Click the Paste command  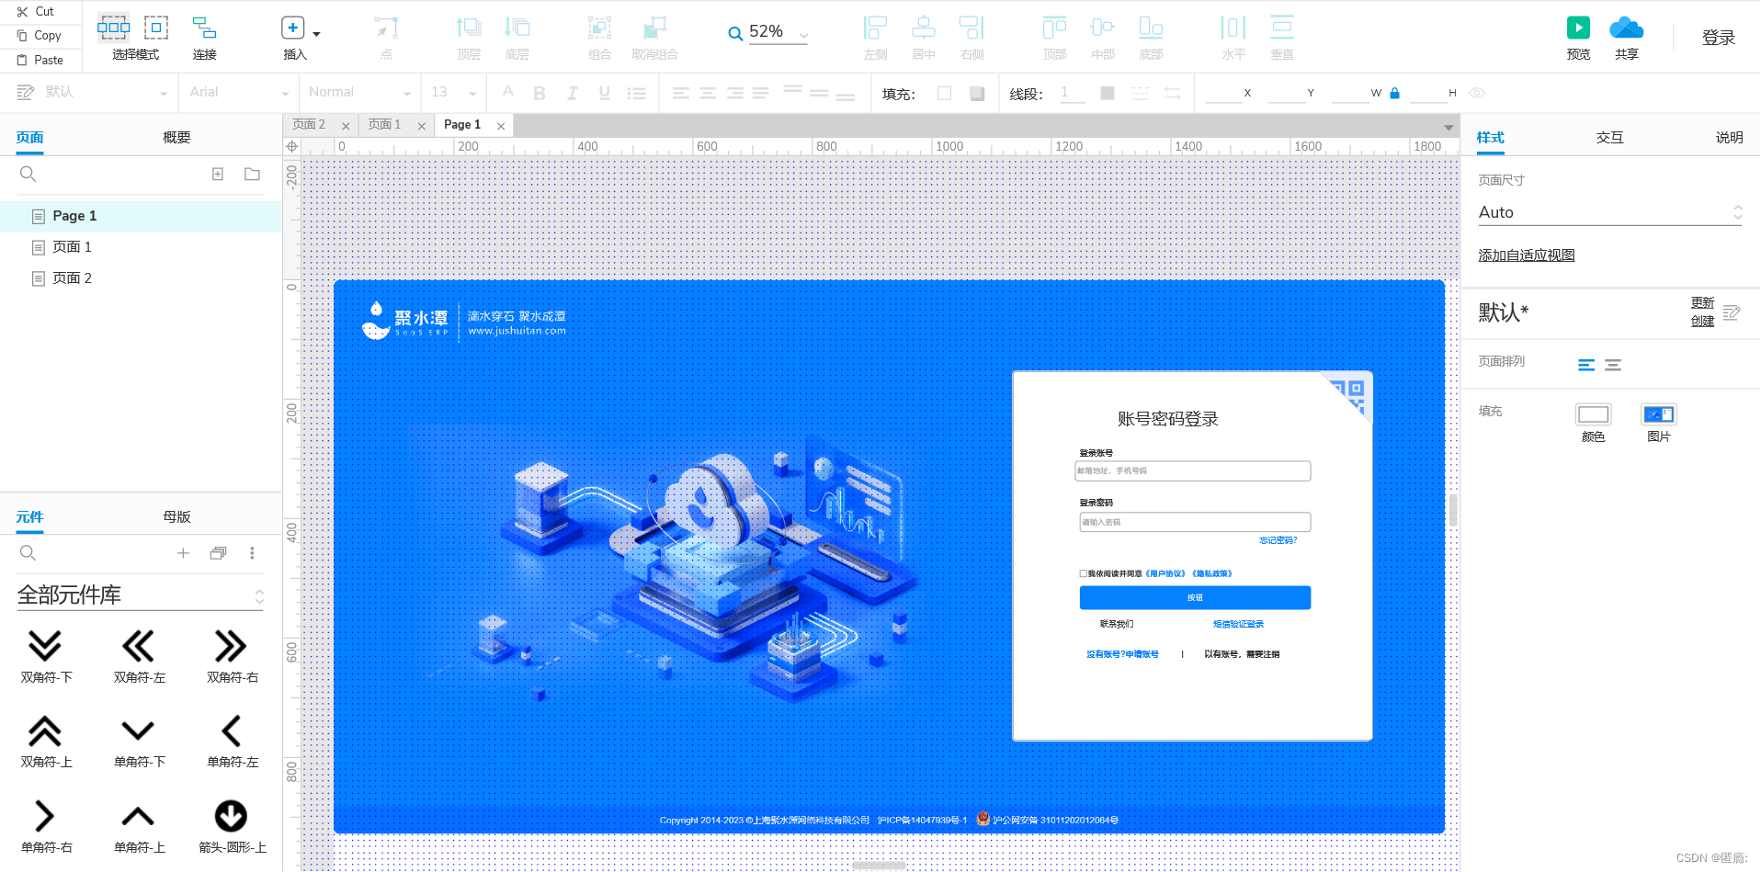point(40,60)
